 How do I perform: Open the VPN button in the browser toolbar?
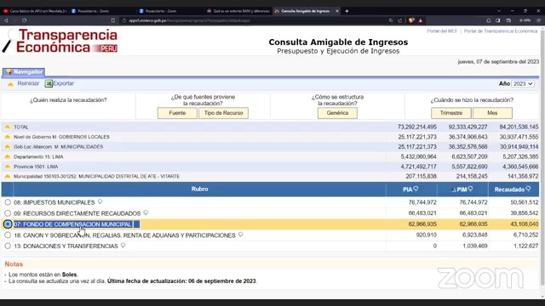click(525, 20)
